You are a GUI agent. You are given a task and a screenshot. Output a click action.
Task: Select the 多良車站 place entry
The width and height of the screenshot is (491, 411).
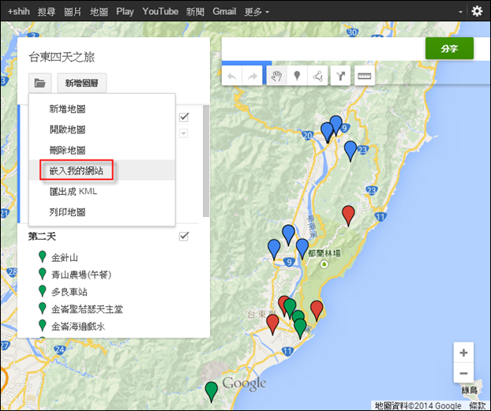pos(69,292)
